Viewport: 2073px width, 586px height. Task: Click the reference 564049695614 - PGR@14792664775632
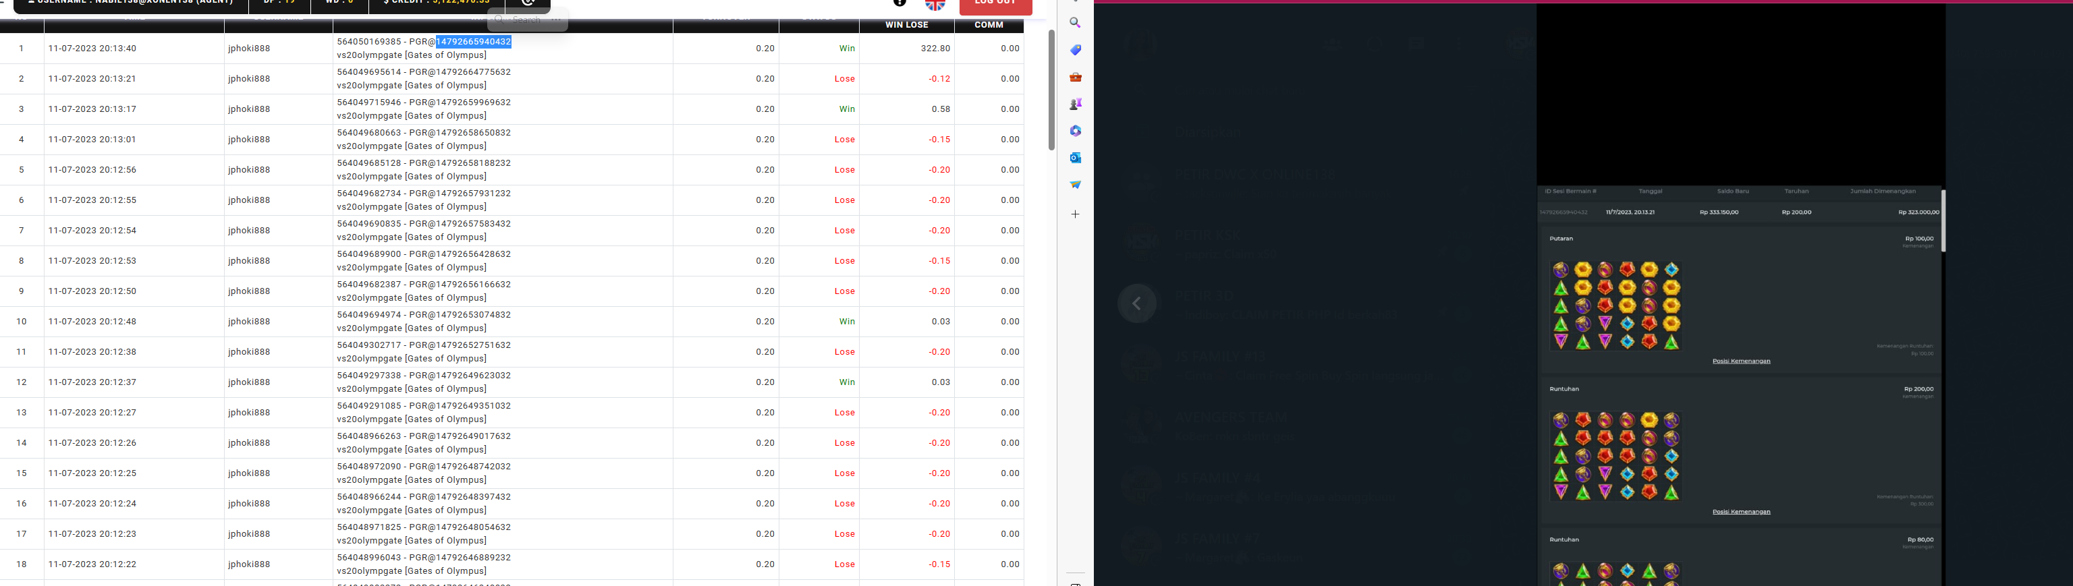pyautogui.click(x=423, y=72)
